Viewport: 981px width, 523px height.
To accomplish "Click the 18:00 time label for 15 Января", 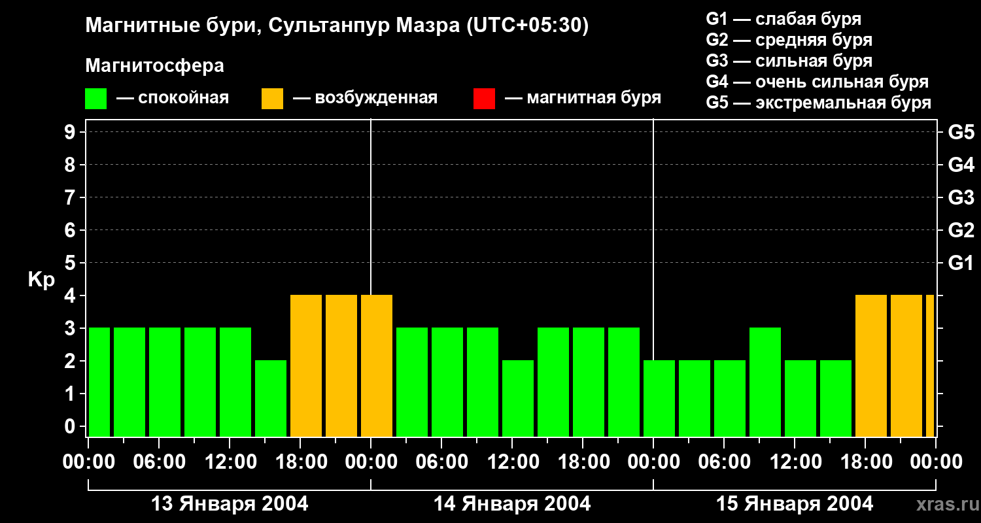I will click(x=865, y=462).
